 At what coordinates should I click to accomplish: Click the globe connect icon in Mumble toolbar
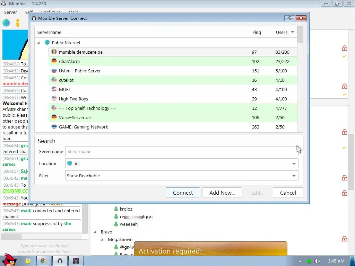(6, 23)
